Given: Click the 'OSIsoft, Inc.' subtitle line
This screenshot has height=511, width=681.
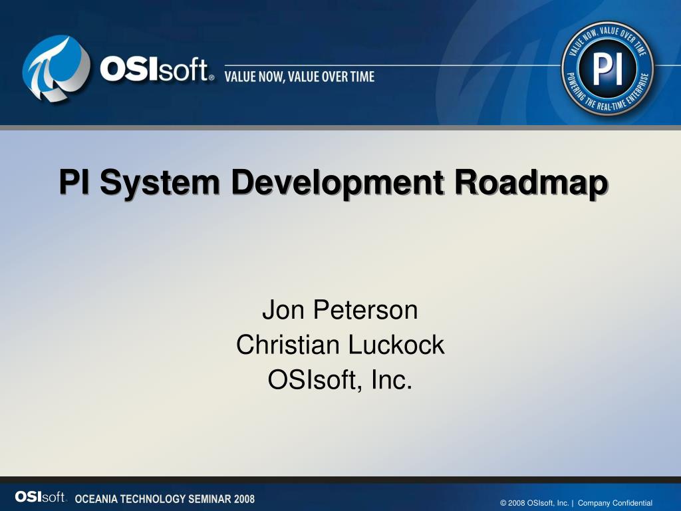Looking at the screenshot, I should [x=340, y=379].
